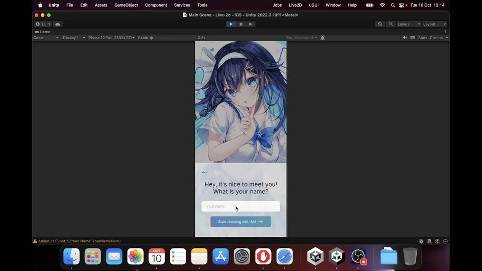
Task: Click the Analytics Event console message
Action: click(79, 241)
